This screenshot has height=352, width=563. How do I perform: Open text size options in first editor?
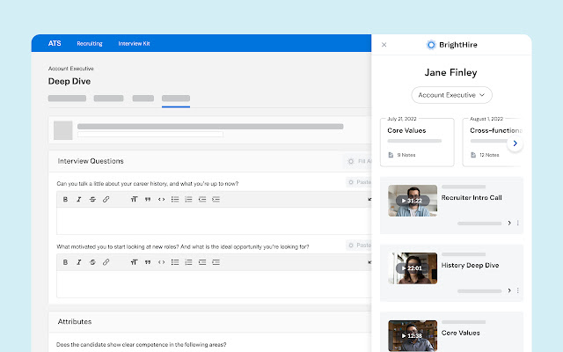coord(134,200)
